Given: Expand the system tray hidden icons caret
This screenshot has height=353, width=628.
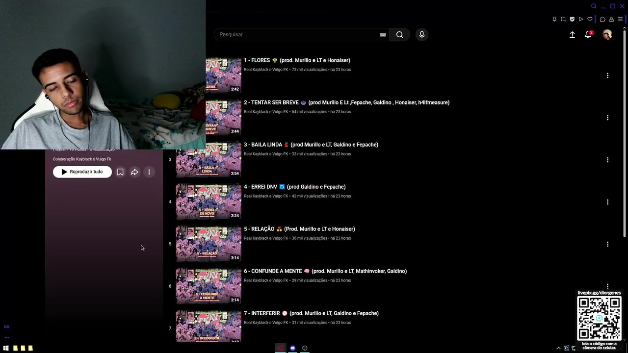Looking at the screenshot, I should click(x=558, y=348).
